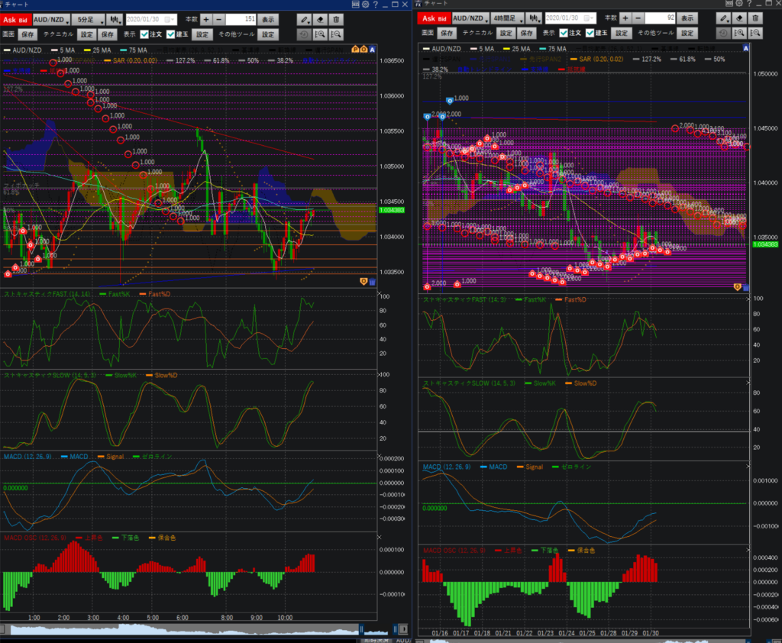Open chart type candlestick menu in left chart
The width and height of the screenshot is (782, 643).
click(x=115, y=18)
